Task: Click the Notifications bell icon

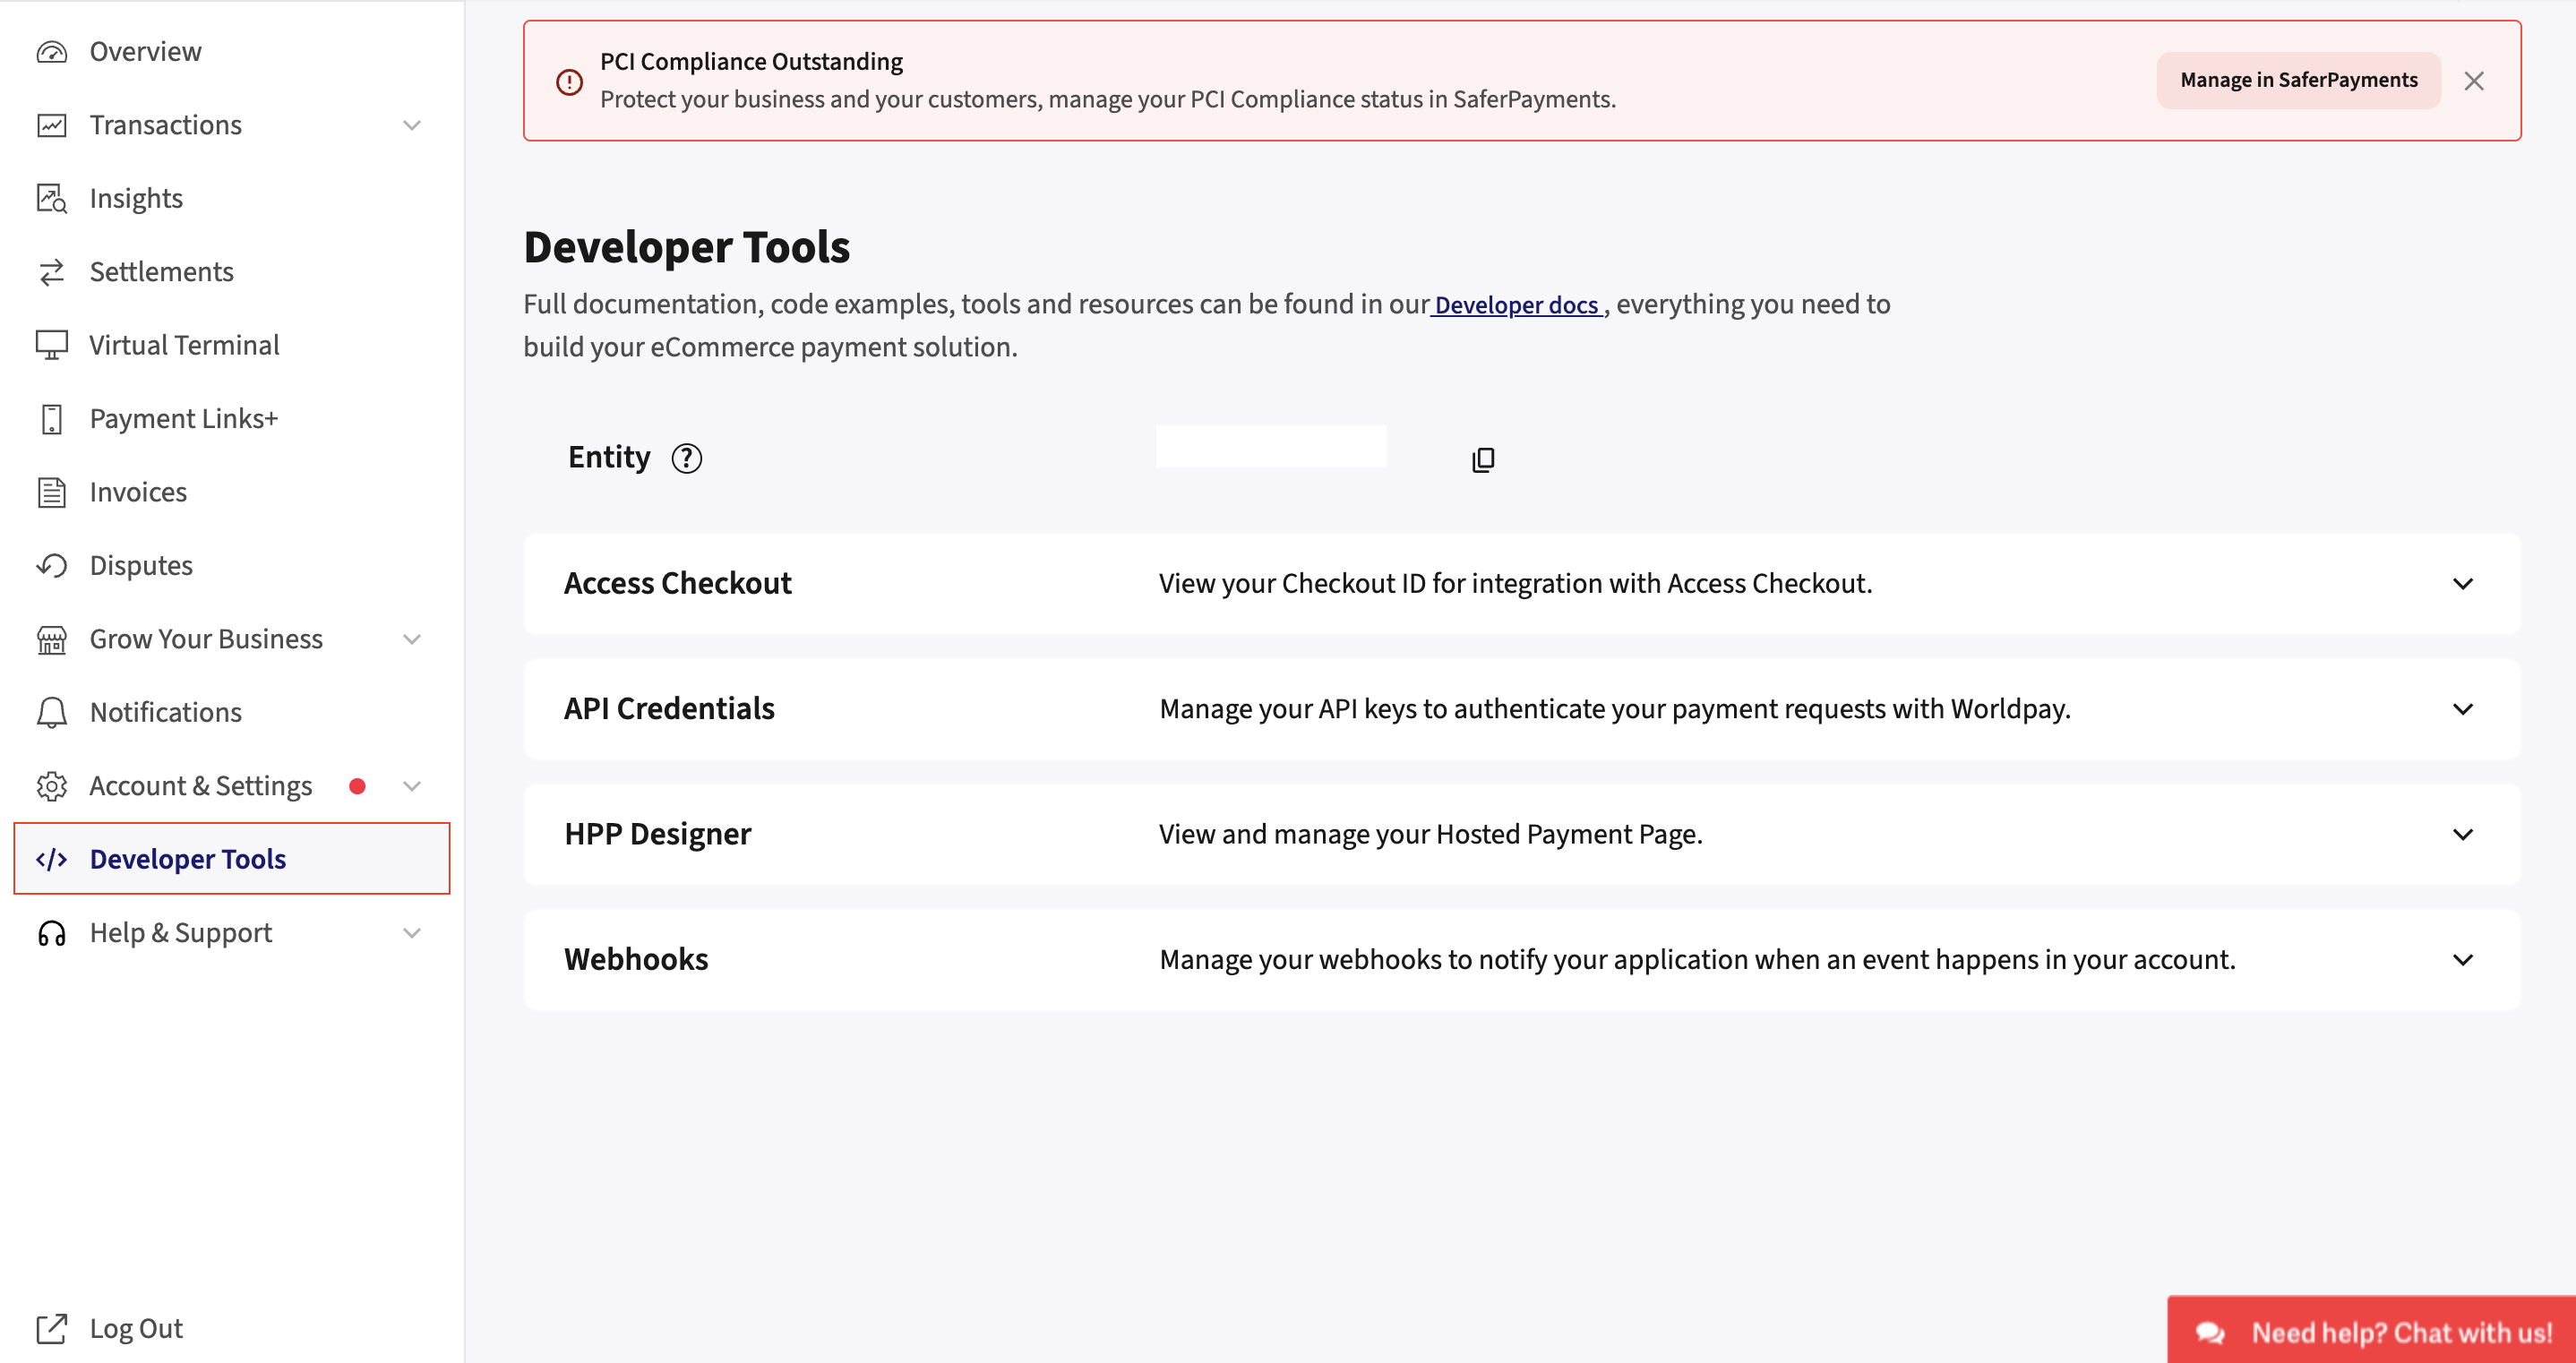Action: pyautogui.click(x=51, y=712)
